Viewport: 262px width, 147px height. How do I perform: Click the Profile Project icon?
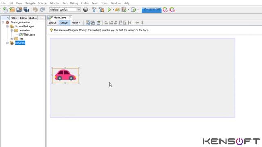click(x=124, y=10)
